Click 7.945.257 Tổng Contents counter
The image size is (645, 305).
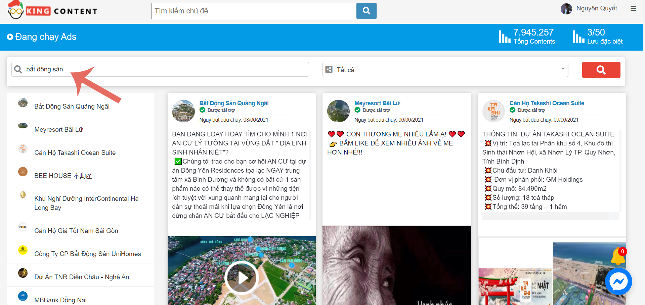534,37
